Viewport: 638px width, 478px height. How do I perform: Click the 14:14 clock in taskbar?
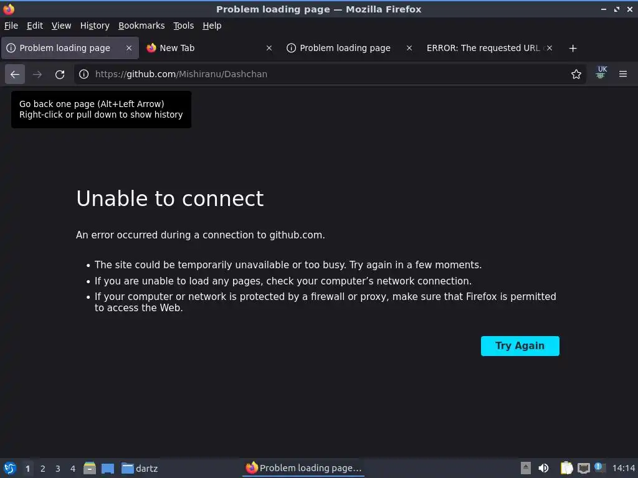pyautogui.click(x=623, y=468)
